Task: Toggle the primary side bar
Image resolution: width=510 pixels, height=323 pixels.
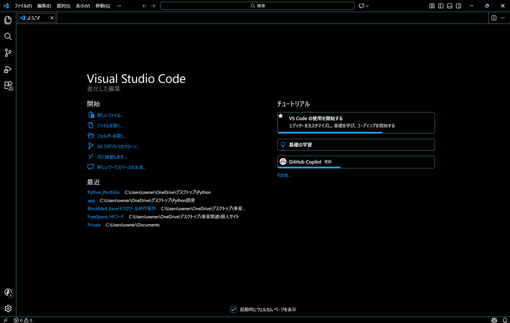Action: (441, 6)
